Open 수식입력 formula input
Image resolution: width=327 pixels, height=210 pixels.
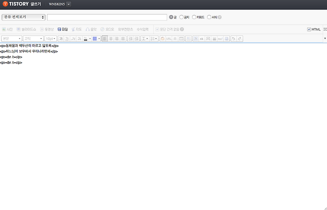[x=143, y=29]
